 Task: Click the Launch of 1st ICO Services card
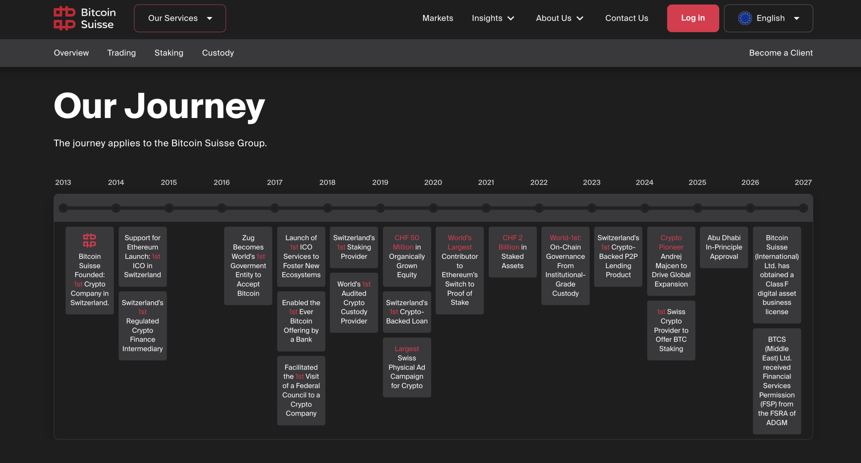[x=301, y=256]
